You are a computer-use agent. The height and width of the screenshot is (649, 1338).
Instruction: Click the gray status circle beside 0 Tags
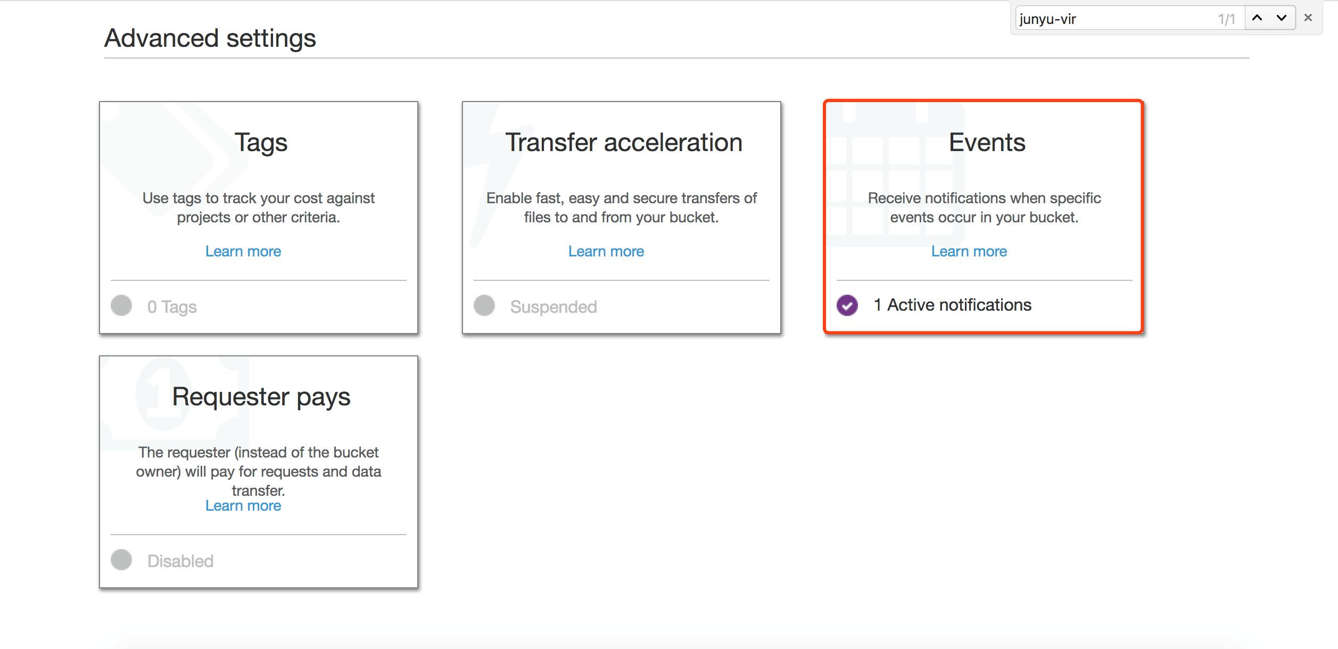pyautogui.click(x=121, y=305)
